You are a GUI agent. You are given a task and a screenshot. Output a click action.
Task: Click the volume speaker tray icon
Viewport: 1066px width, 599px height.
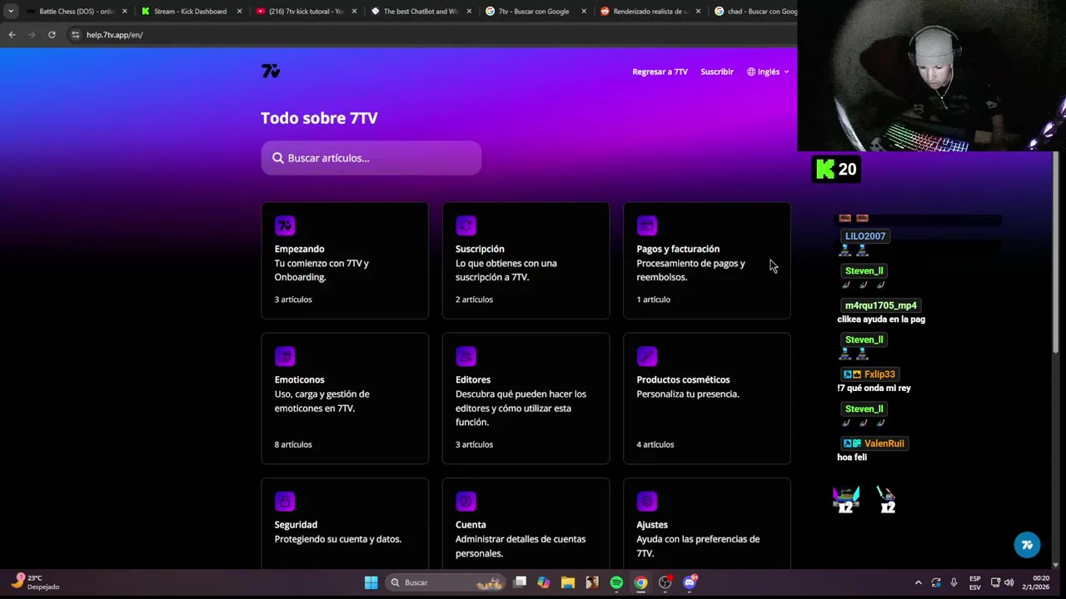[x=1009, y=582]
